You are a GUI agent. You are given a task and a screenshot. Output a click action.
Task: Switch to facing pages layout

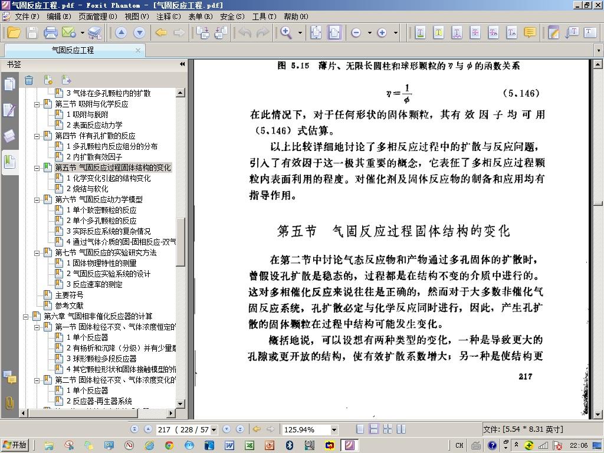[x=401, y=429]
